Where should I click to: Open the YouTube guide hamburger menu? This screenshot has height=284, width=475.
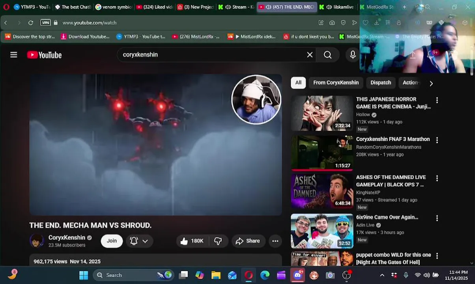pos(14,55)
